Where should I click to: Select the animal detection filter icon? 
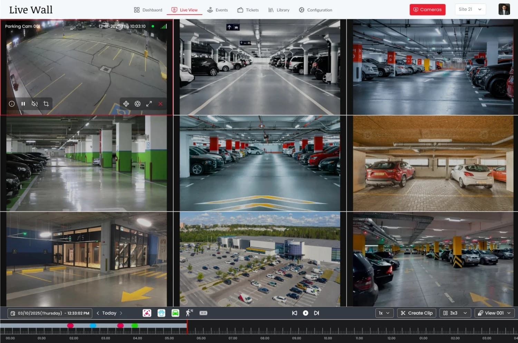click(x=161, y=313)
